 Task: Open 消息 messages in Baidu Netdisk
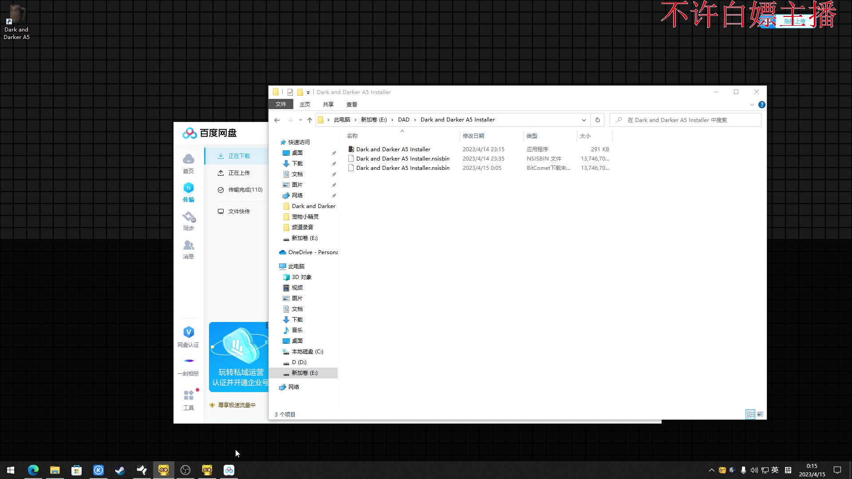tap(189, 249)
